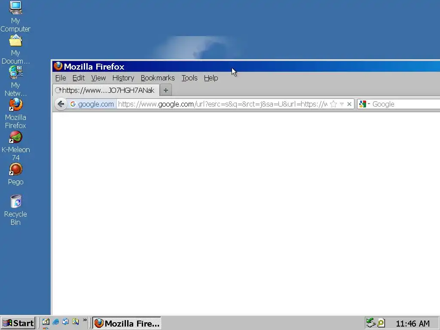
Task: Open the View menu
Action: pos(98,78)
